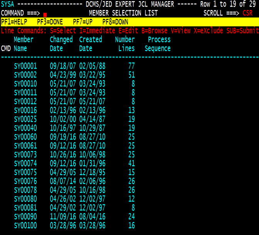
Task: Click created date 04/14/87
Action: coord(92,119)
